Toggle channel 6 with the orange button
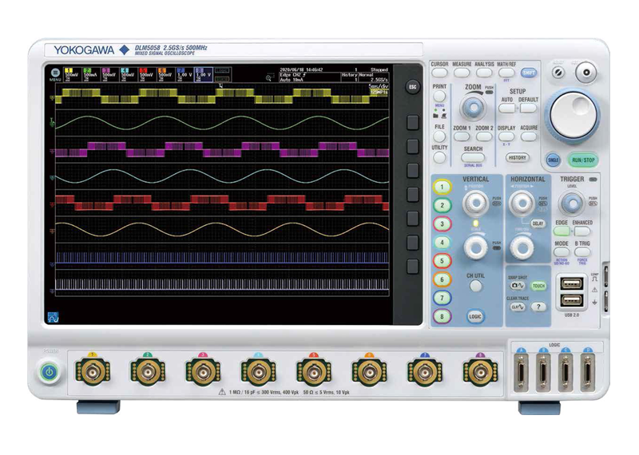 click(443, 279)
